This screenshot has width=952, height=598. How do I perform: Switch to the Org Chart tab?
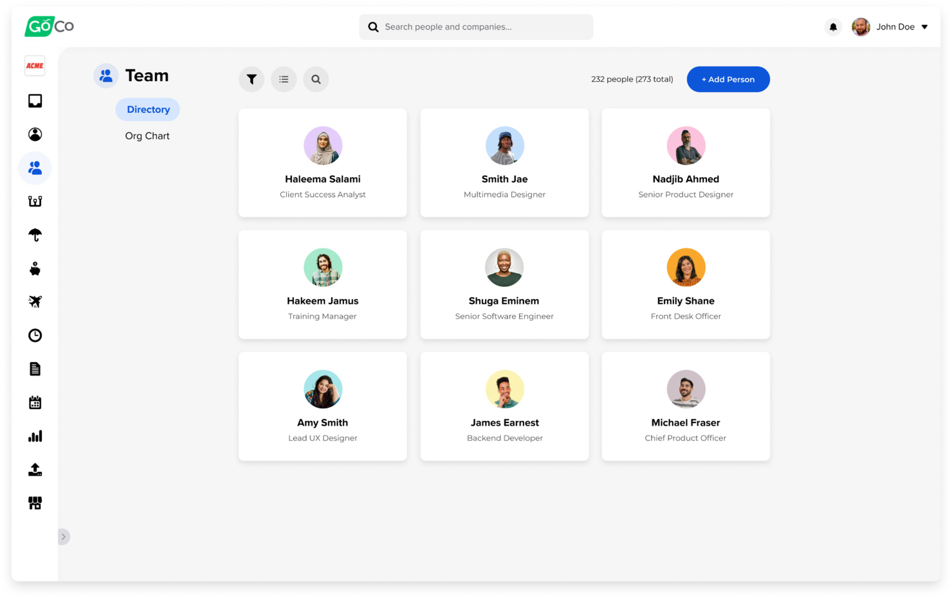pos(147,136)
